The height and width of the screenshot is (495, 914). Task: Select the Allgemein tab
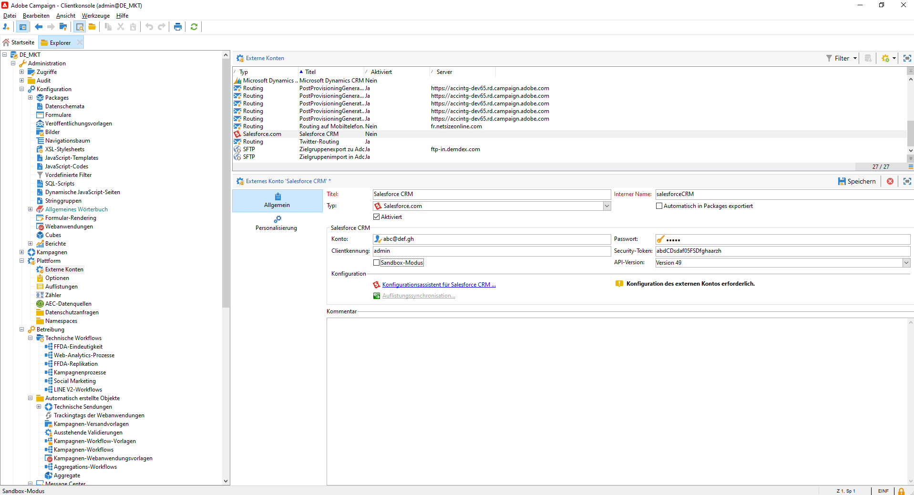coord(277,201)
